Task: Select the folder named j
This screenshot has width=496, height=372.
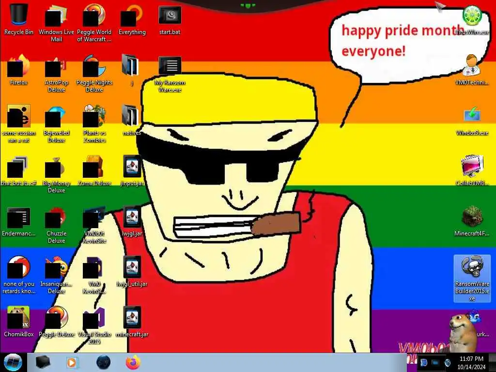Action: coord(132,70)
